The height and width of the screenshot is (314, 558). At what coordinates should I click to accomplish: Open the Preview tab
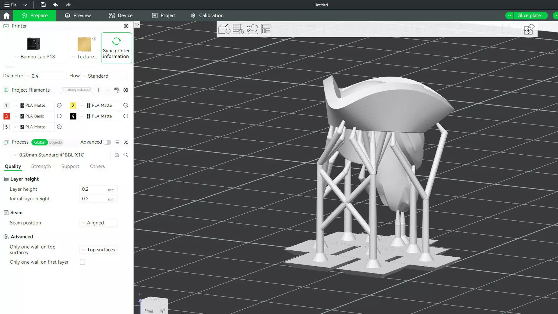(x=78, y=15)
